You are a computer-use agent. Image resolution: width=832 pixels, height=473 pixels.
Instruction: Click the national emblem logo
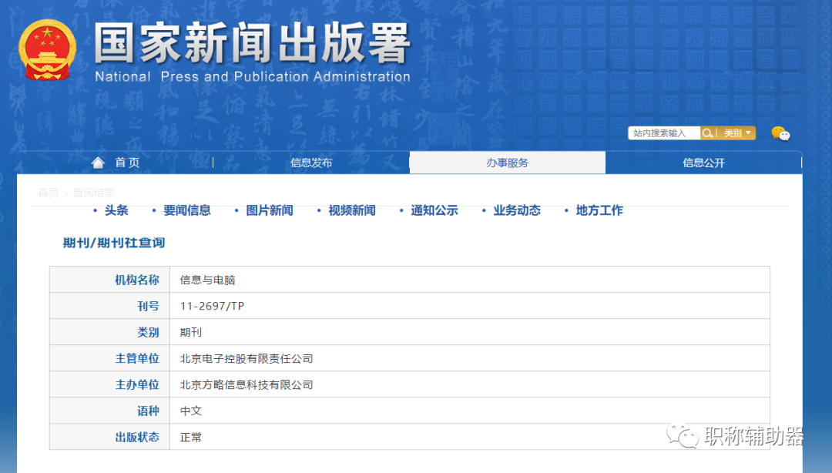coord(46,48)
